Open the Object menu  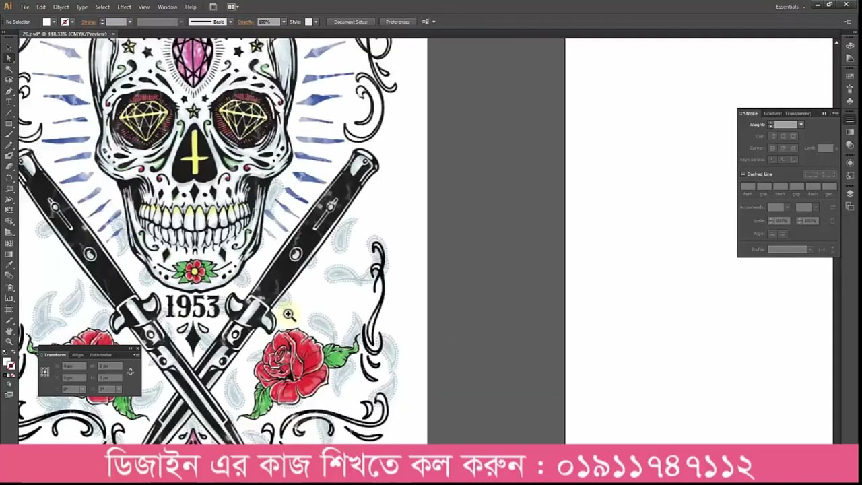[x=61, y=7]
